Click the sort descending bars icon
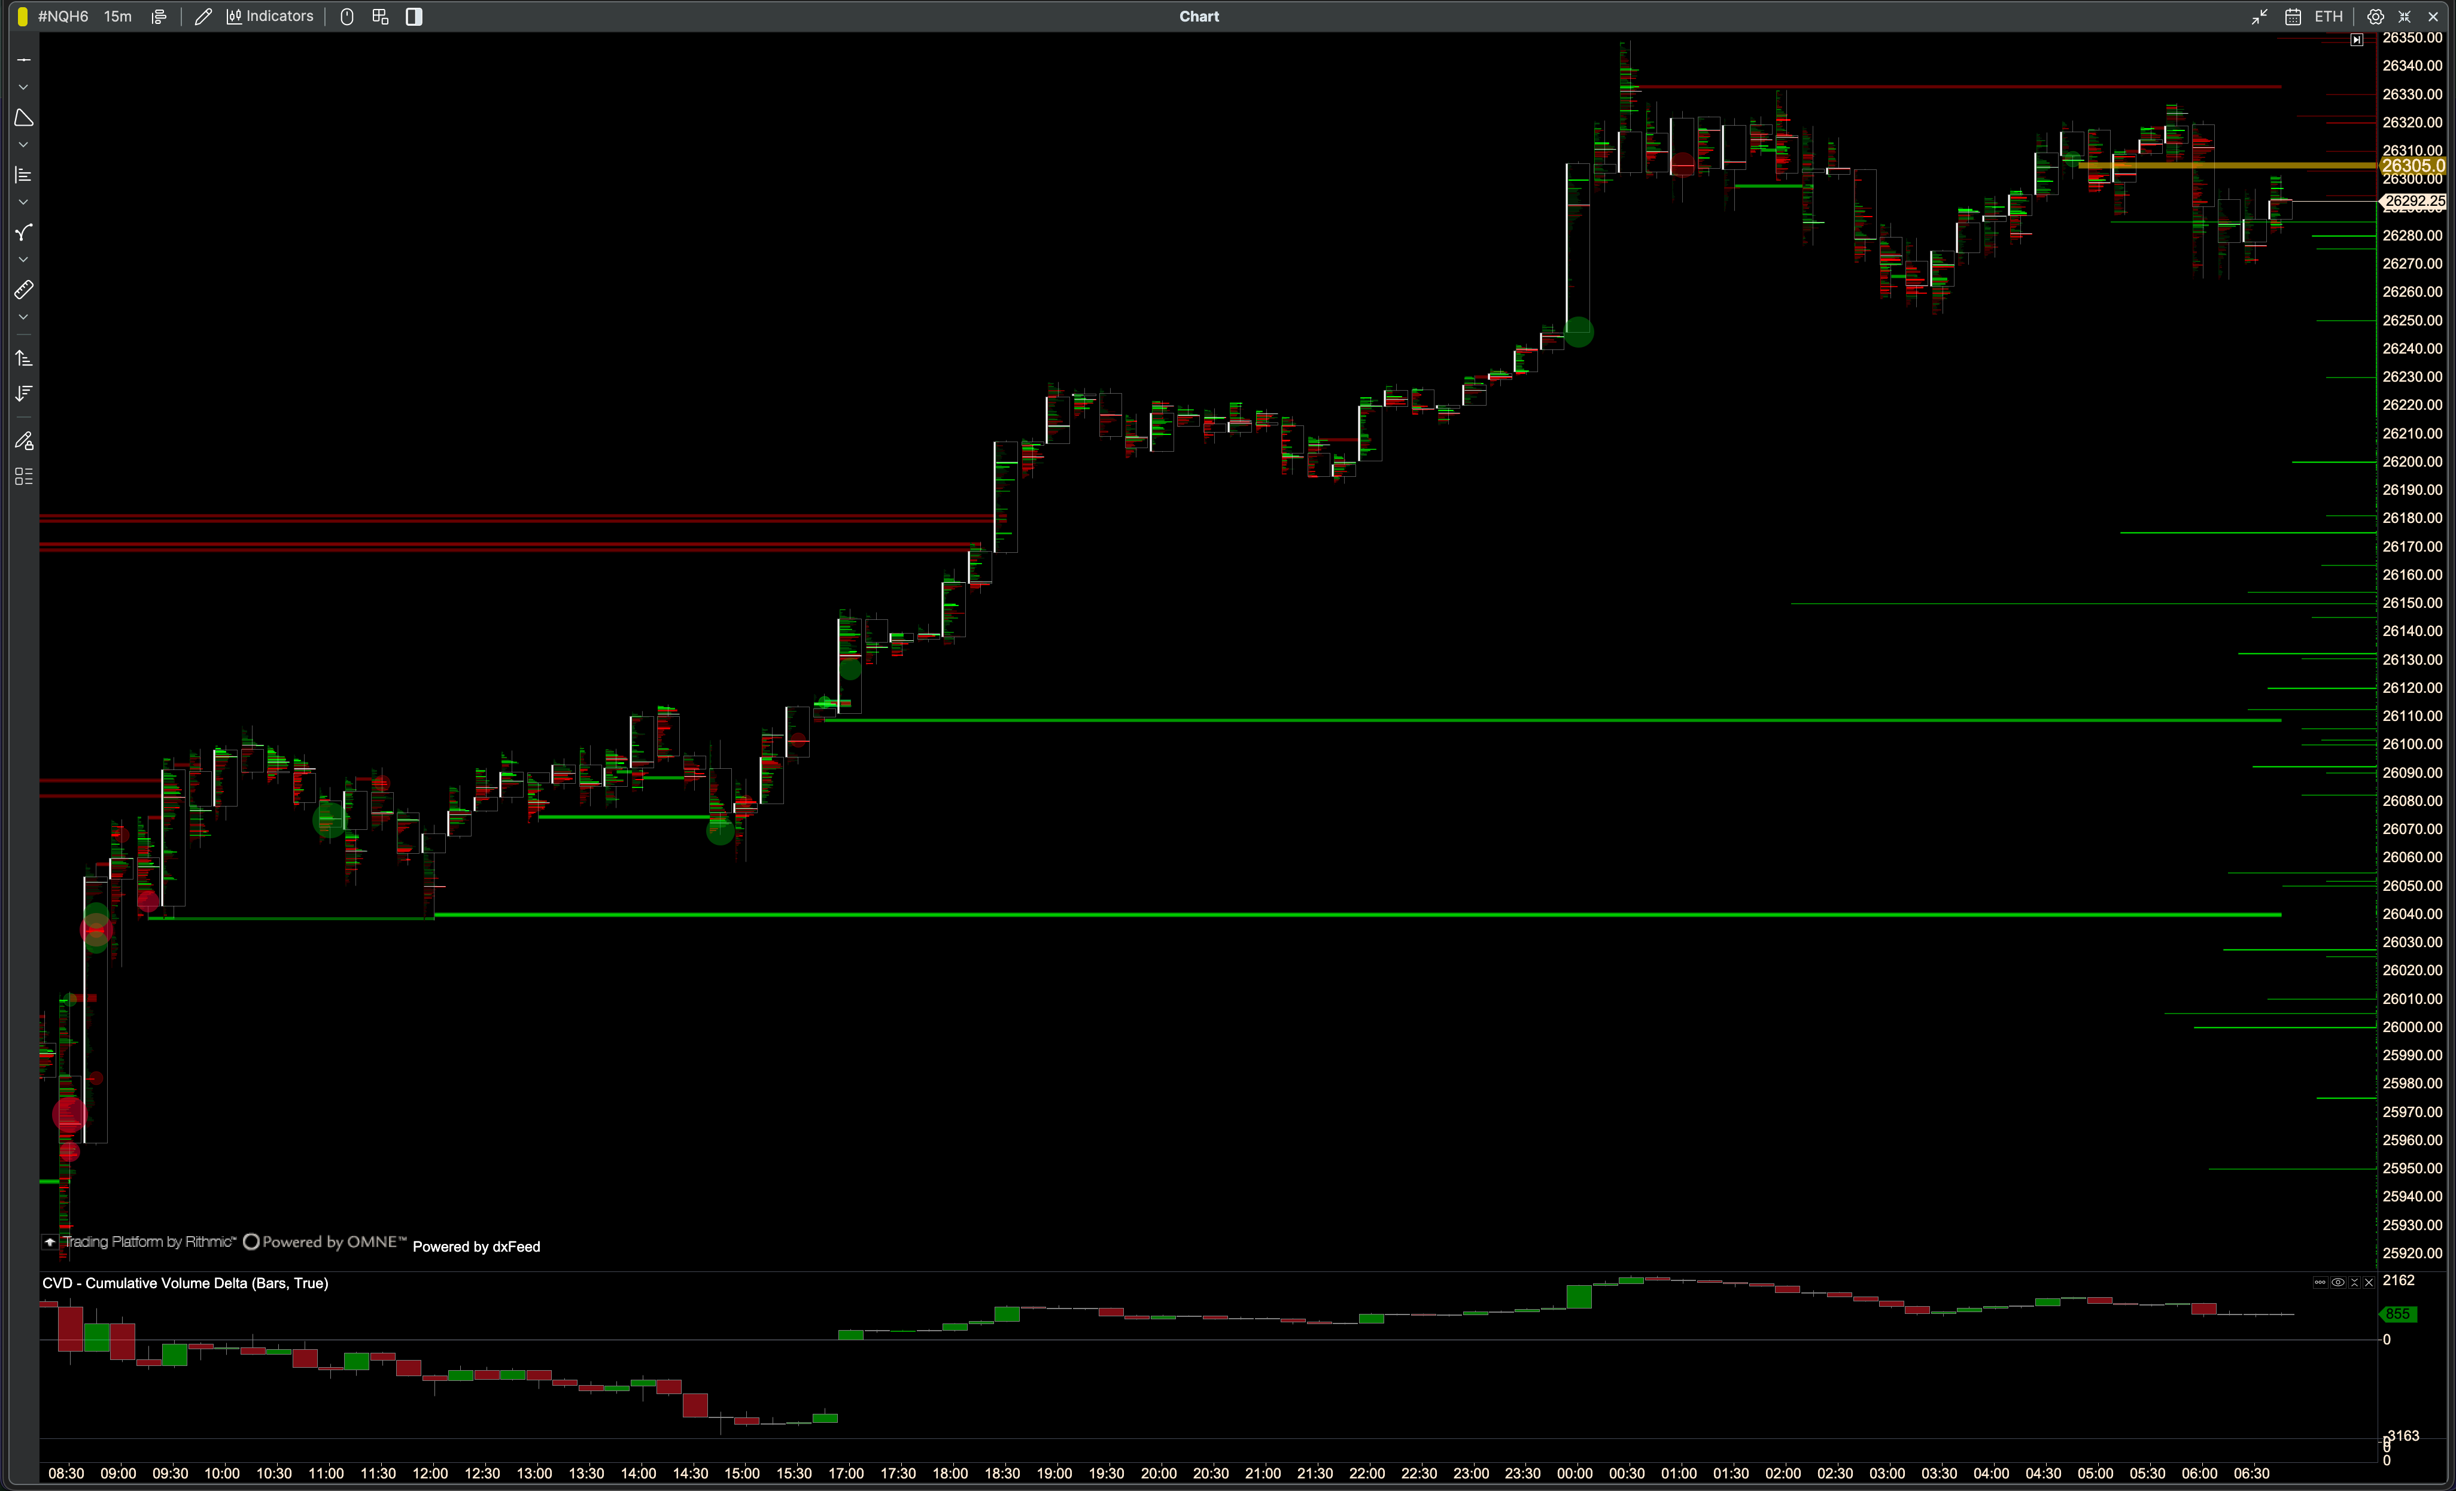The width and height of the screenshot is (2456, 1491). click(24, 394)
